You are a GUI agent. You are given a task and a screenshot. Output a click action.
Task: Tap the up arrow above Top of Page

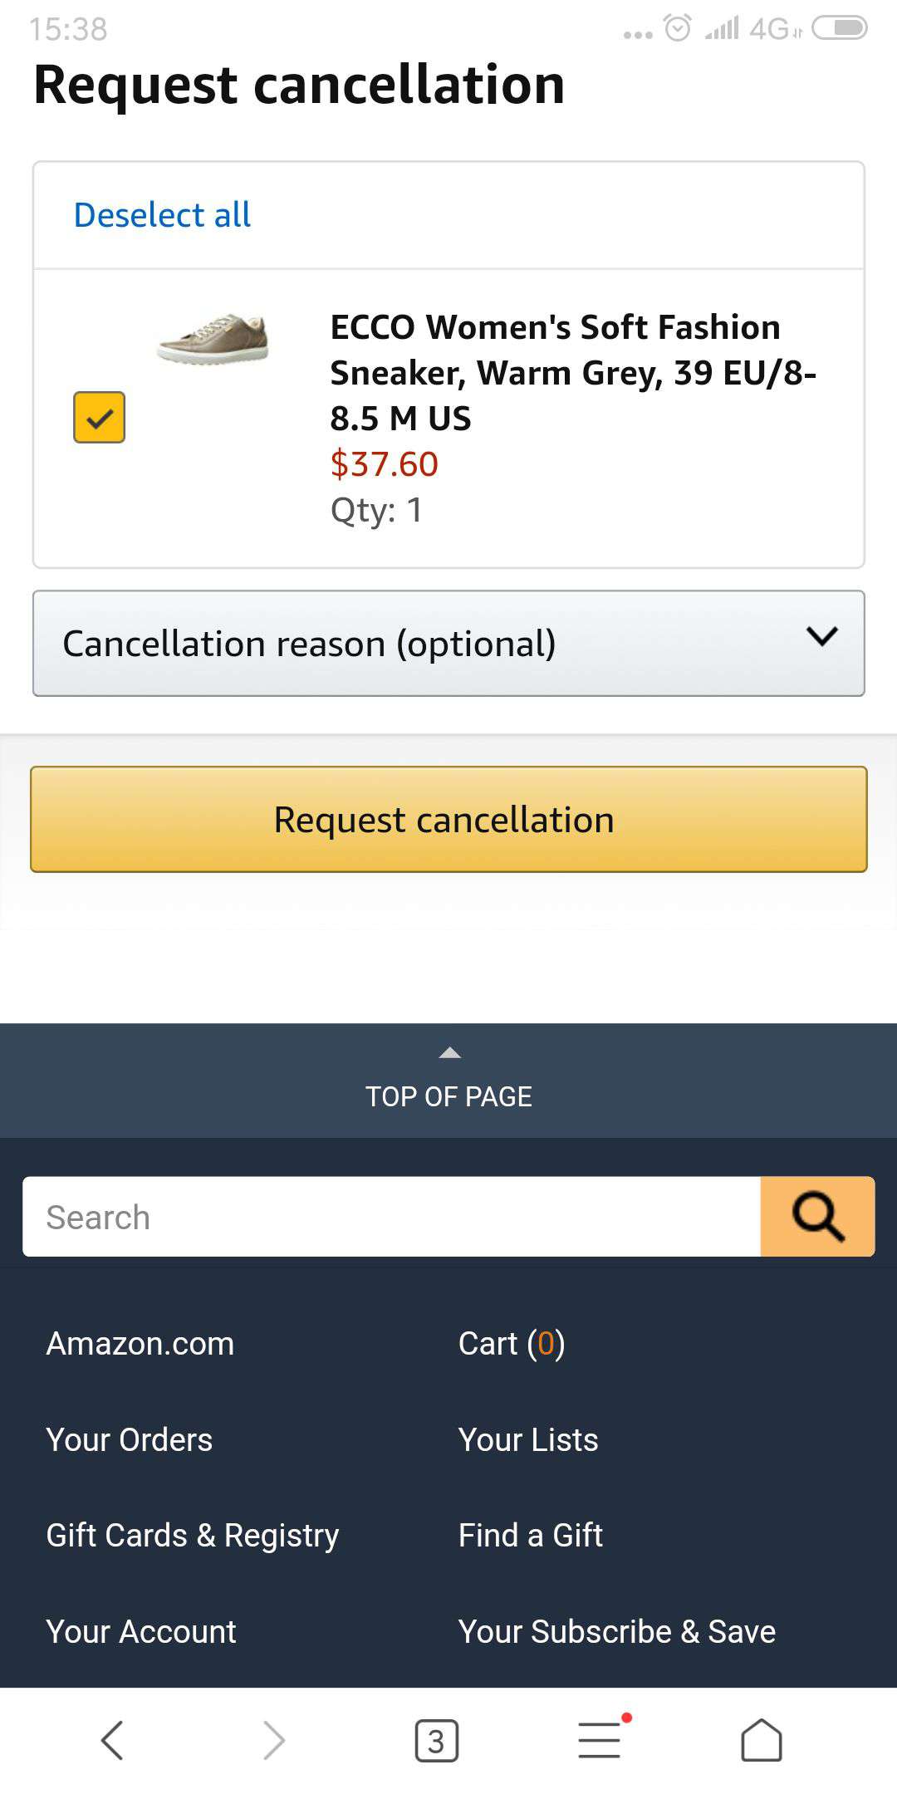point(449,1053)
